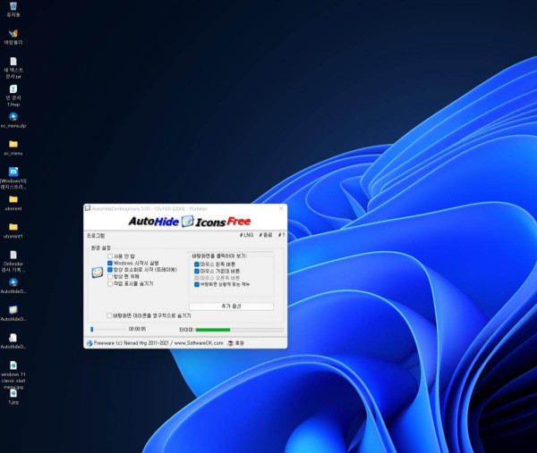Screen dimensions: 537x453
Task: Open the 프로그램 menu
Action: [x=96, y=236]
